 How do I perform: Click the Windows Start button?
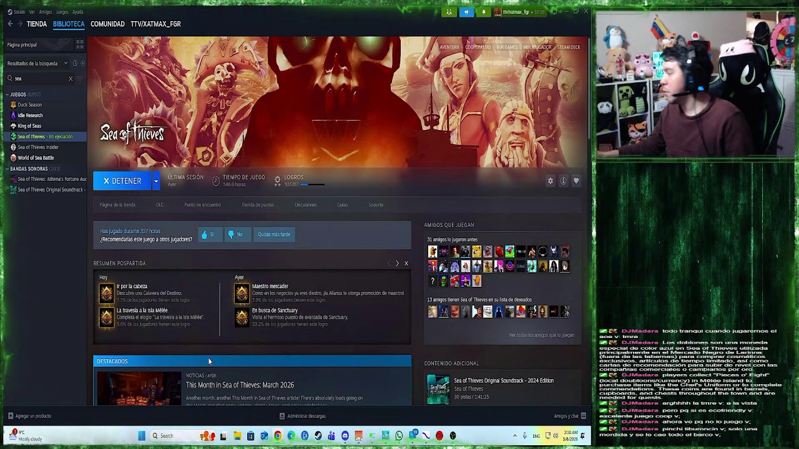142,436
